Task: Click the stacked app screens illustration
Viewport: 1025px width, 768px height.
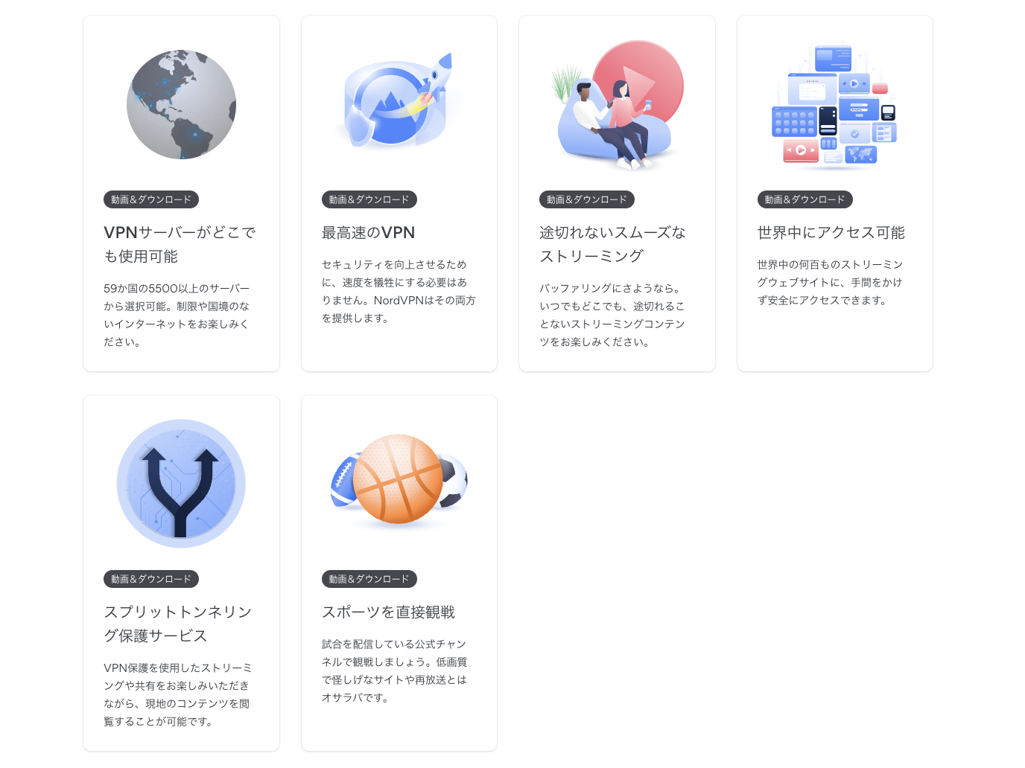Action: click(x=834, y=106)
